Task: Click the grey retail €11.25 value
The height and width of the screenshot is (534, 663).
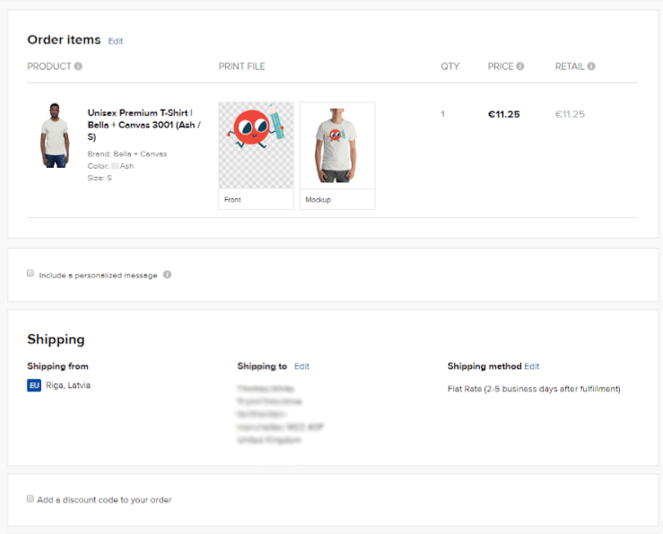Action: (570, 114)
